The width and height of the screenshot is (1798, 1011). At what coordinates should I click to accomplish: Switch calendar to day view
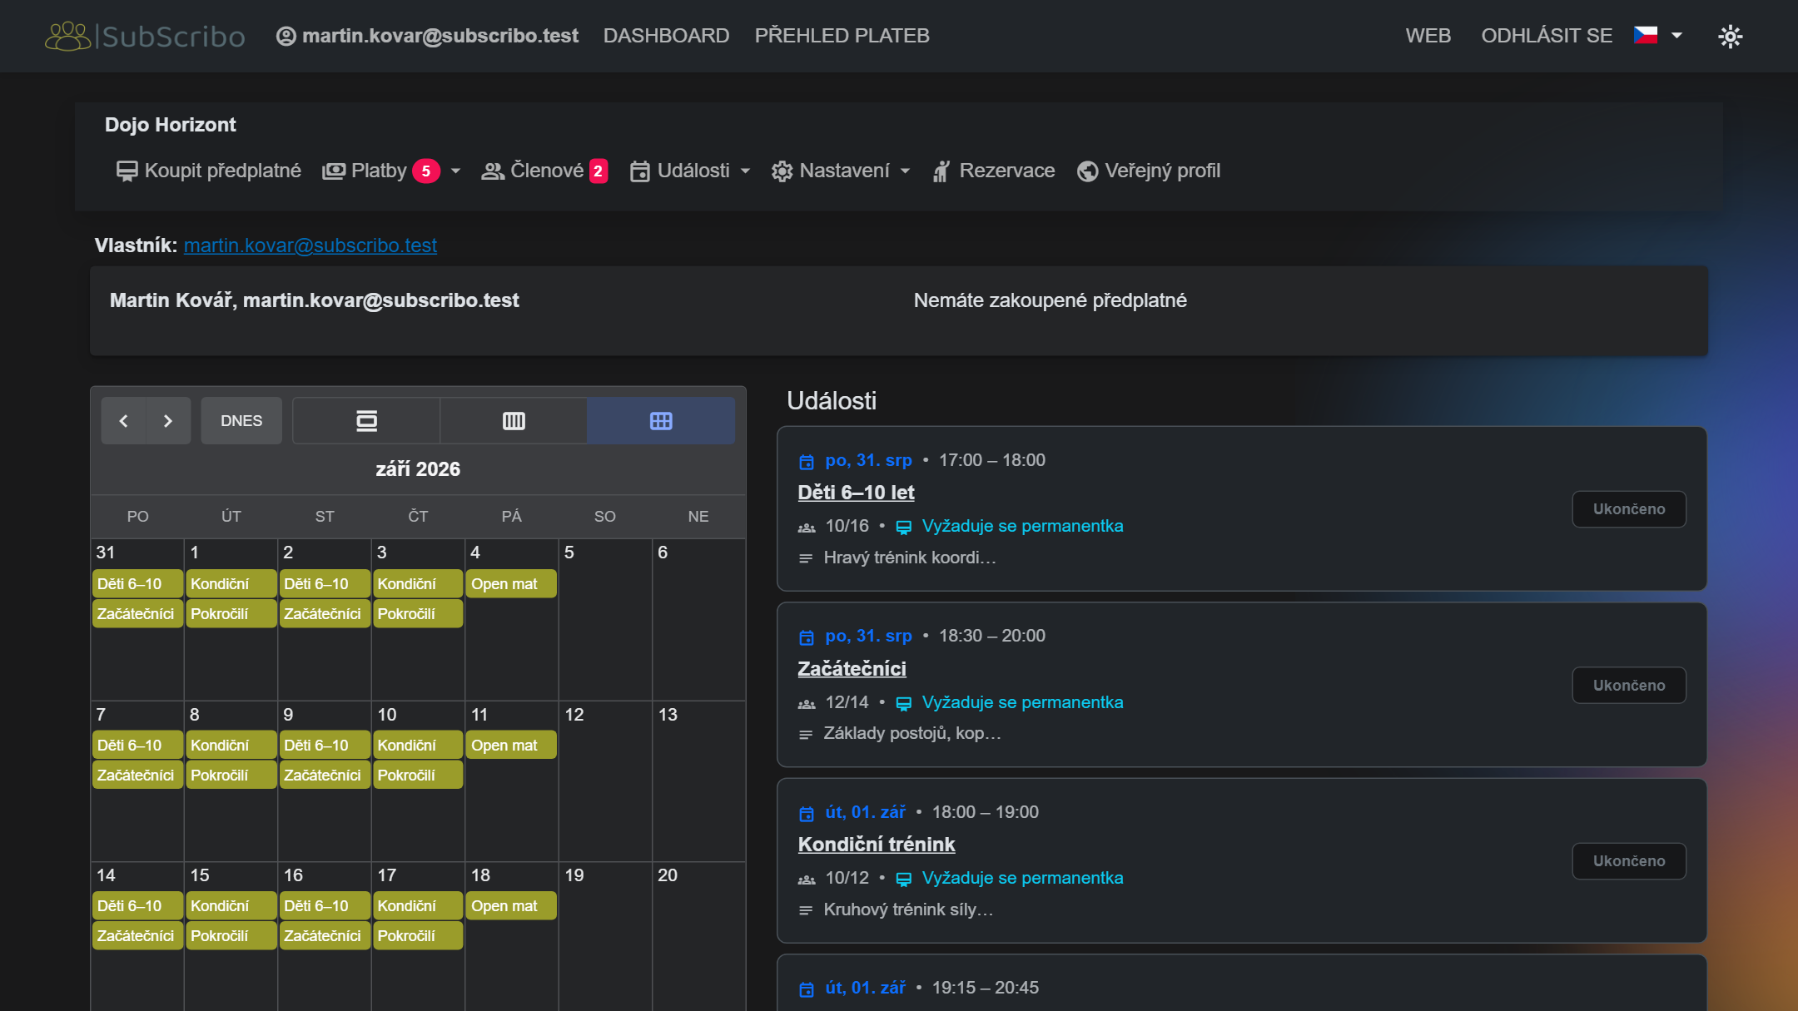(366, 421)
